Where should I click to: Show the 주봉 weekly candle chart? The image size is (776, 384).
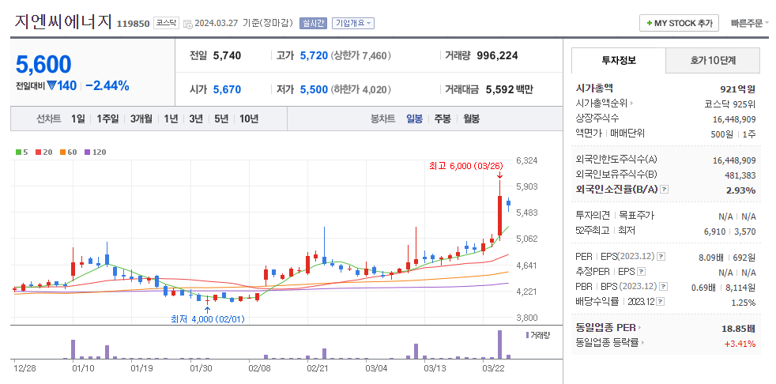click(x=443, y=119)
